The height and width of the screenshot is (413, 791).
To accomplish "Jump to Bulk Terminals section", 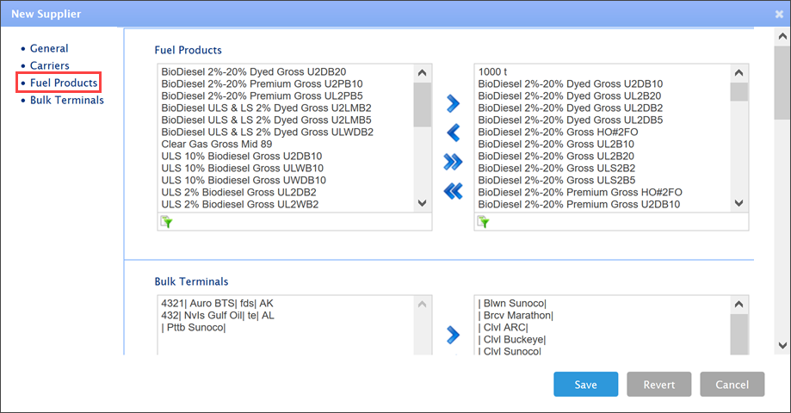I will pos(67,101).
